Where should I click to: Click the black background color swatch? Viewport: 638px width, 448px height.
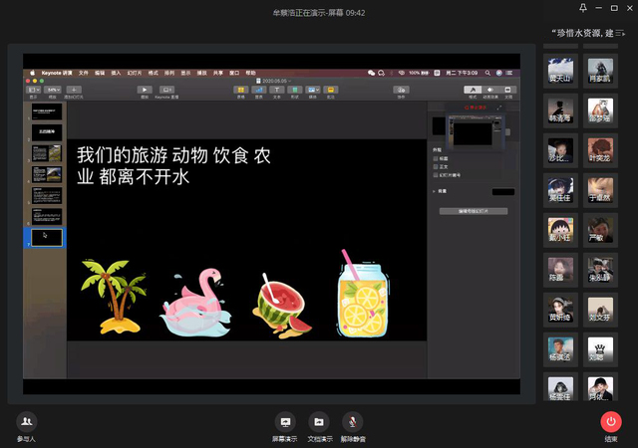(503, 190)
